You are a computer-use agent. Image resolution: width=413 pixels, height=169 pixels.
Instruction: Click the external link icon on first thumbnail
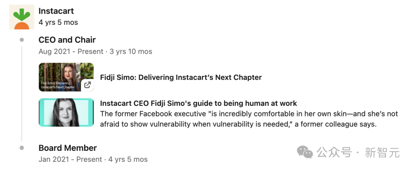point(88,85)
